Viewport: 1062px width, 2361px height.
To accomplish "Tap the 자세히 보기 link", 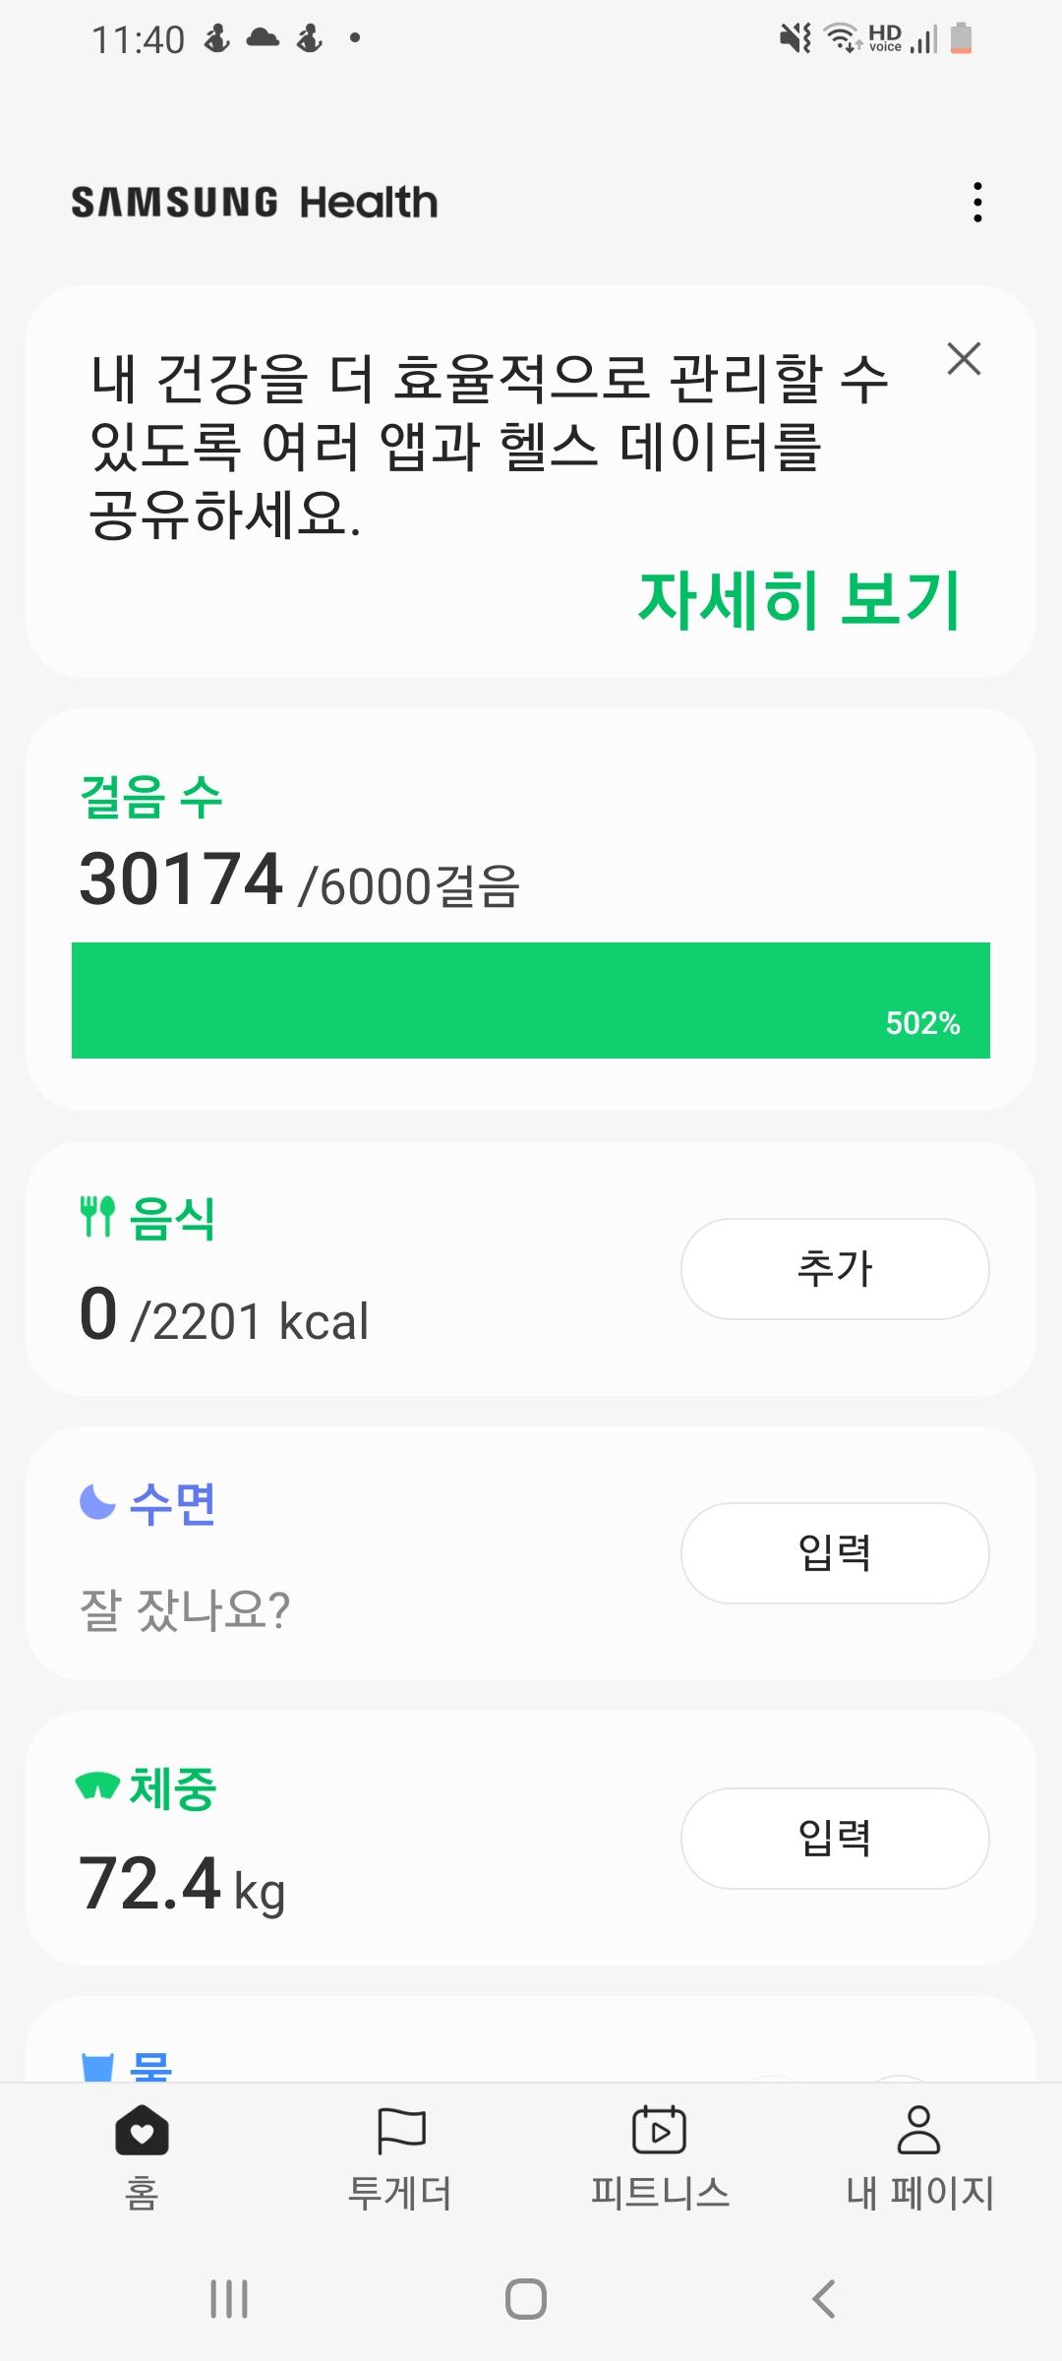I will [798, 599].
